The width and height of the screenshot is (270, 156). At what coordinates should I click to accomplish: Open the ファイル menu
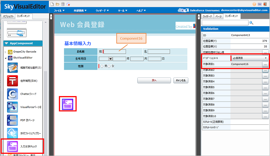[59, 11]
